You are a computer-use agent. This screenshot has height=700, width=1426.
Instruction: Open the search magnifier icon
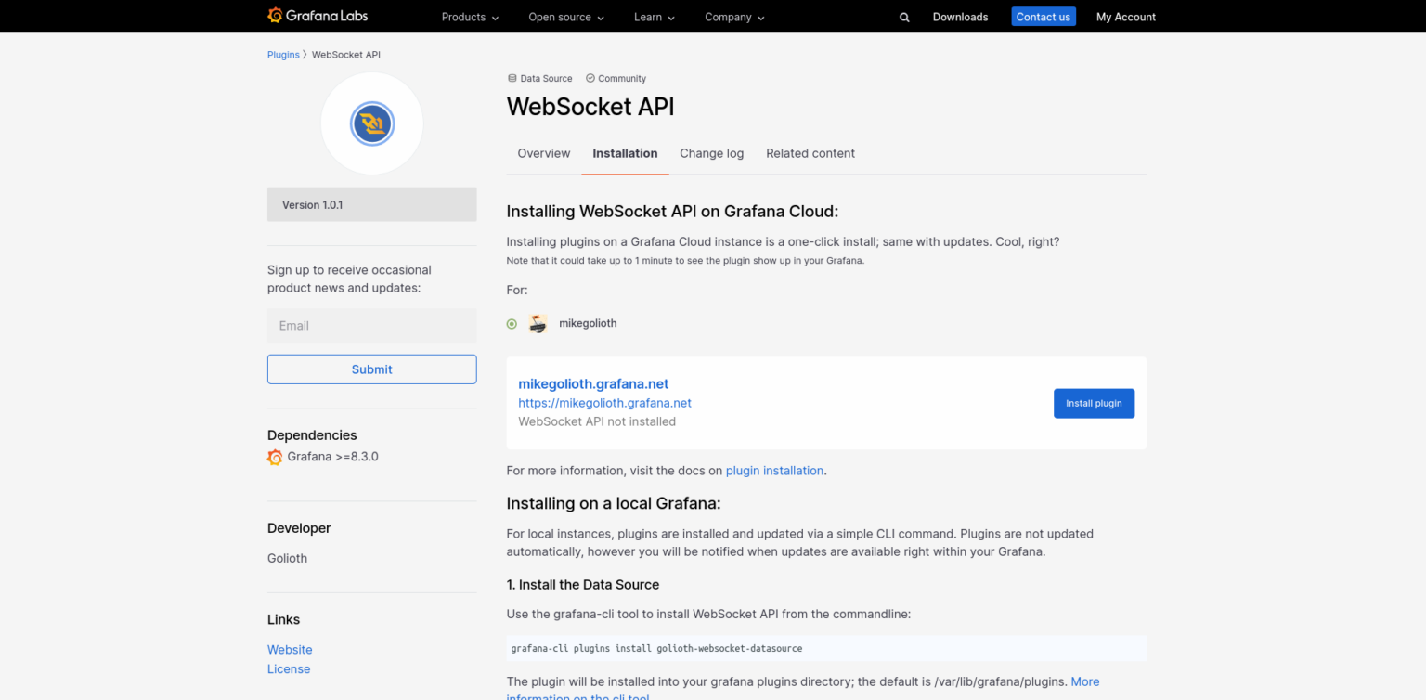click(904, 17)
